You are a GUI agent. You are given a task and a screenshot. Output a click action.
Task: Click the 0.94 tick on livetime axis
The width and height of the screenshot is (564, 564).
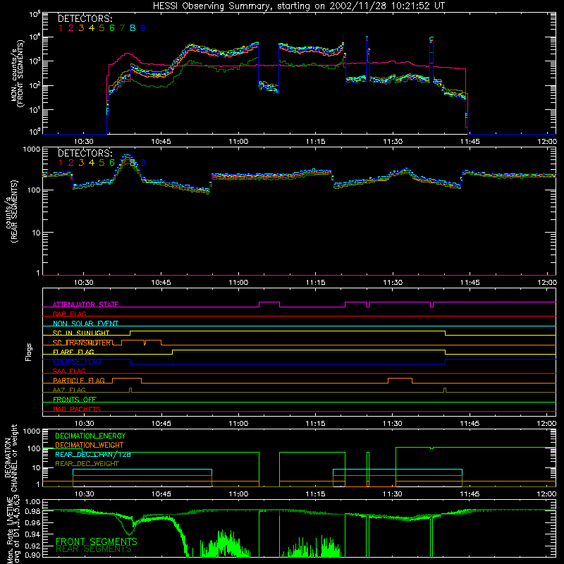33,534
